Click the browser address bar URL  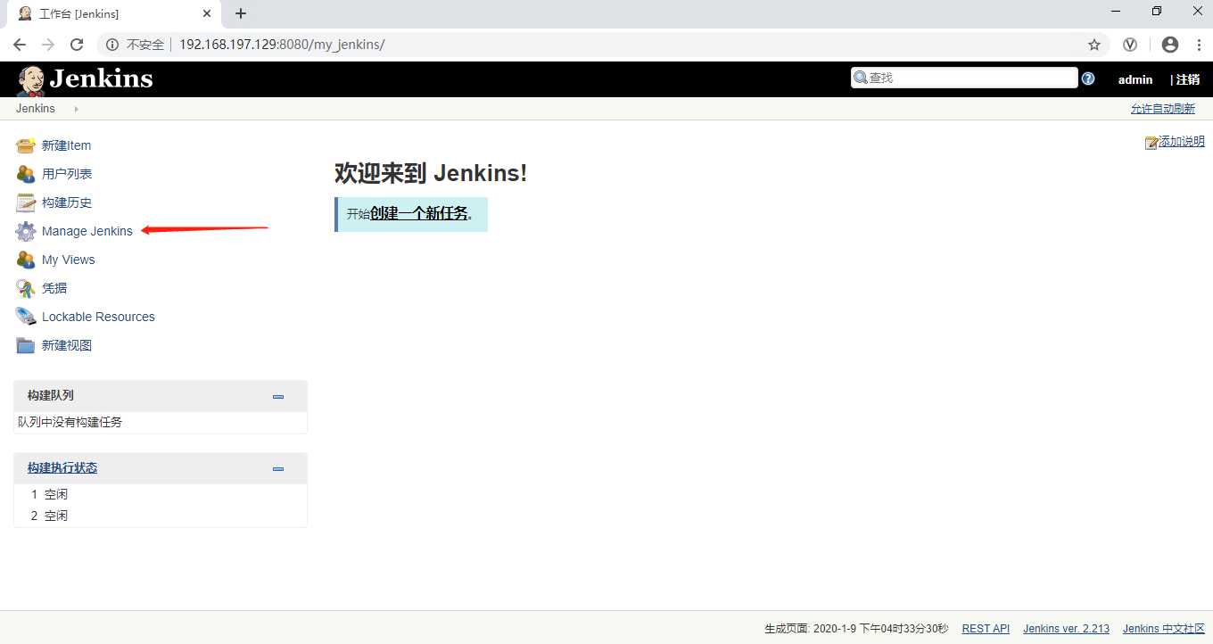282,45
